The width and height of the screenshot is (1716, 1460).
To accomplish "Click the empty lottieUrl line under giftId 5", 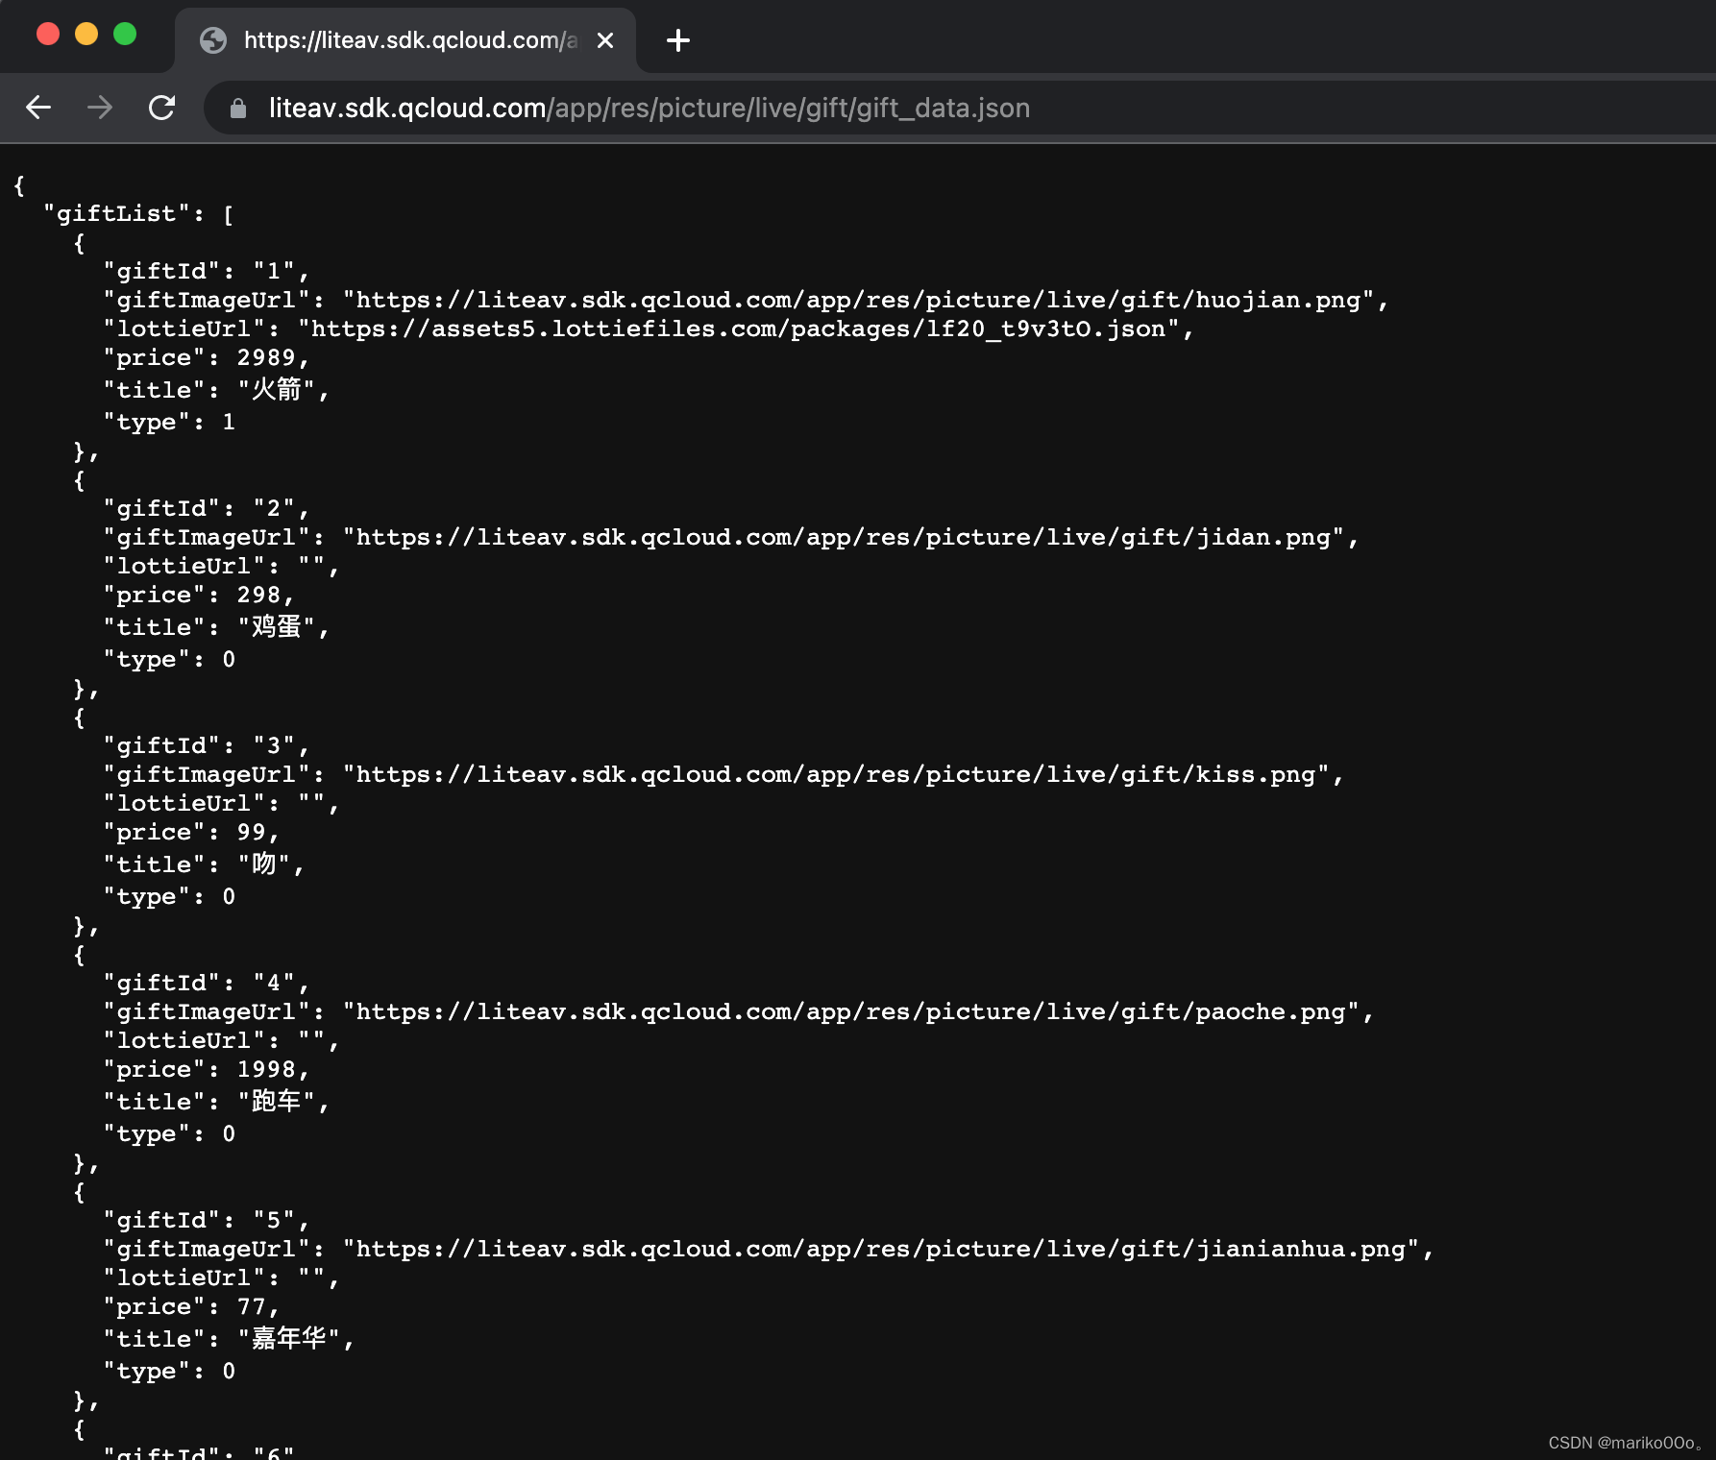I will click(x=221, y=1278).
